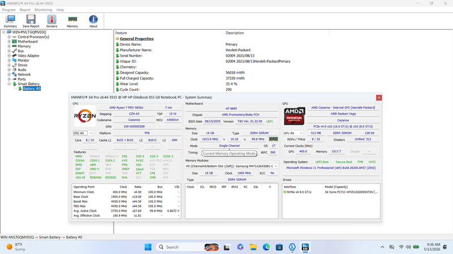Select the Ports tree item

22,79
